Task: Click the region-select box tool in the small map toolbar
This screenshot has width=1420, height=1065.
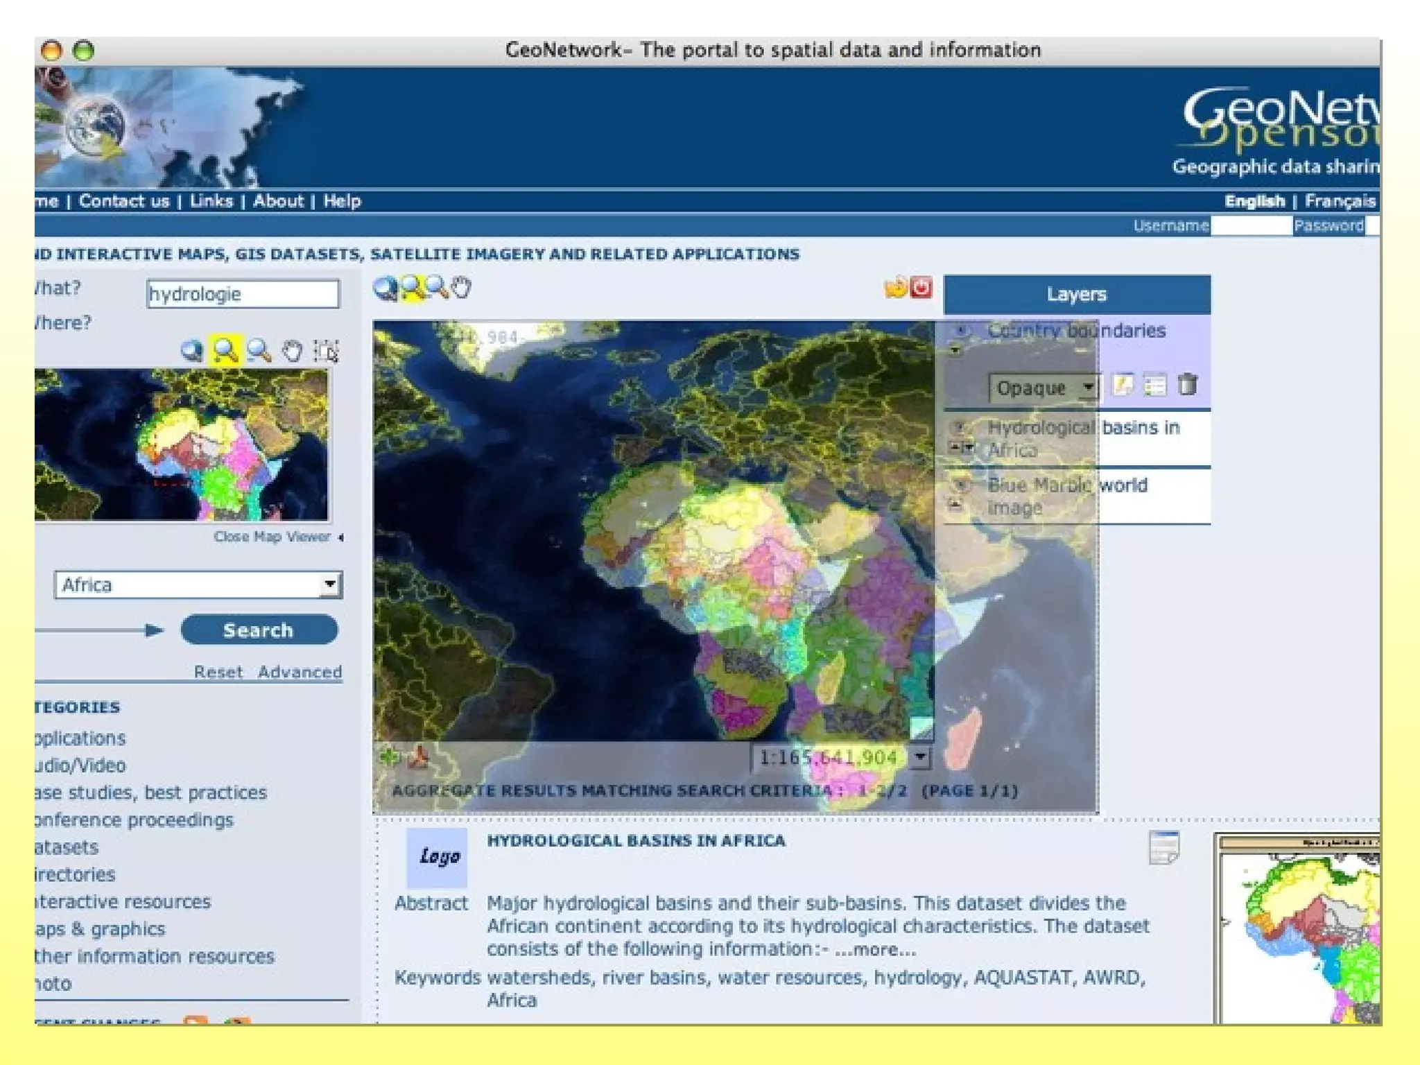Action: click(326, 351)
